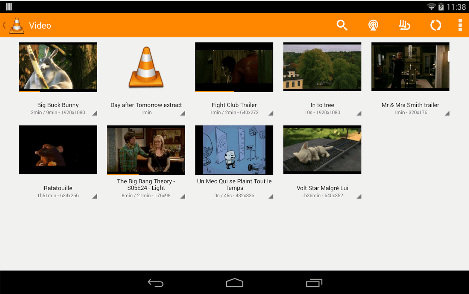Tap the Android Home navigation button
The width and height of the screenshot is (469, 294).
pyautogui.click(x=234, y=283)
